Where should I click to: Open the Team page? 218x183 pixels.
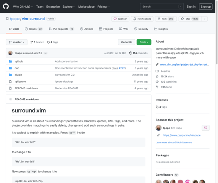[x=40, y=6]
